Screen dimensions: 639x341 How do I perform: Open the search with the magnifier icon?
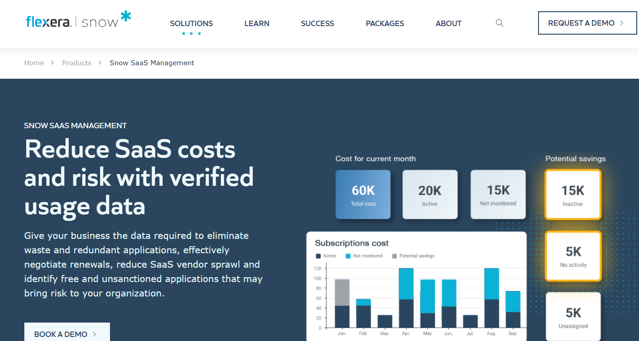499,23
